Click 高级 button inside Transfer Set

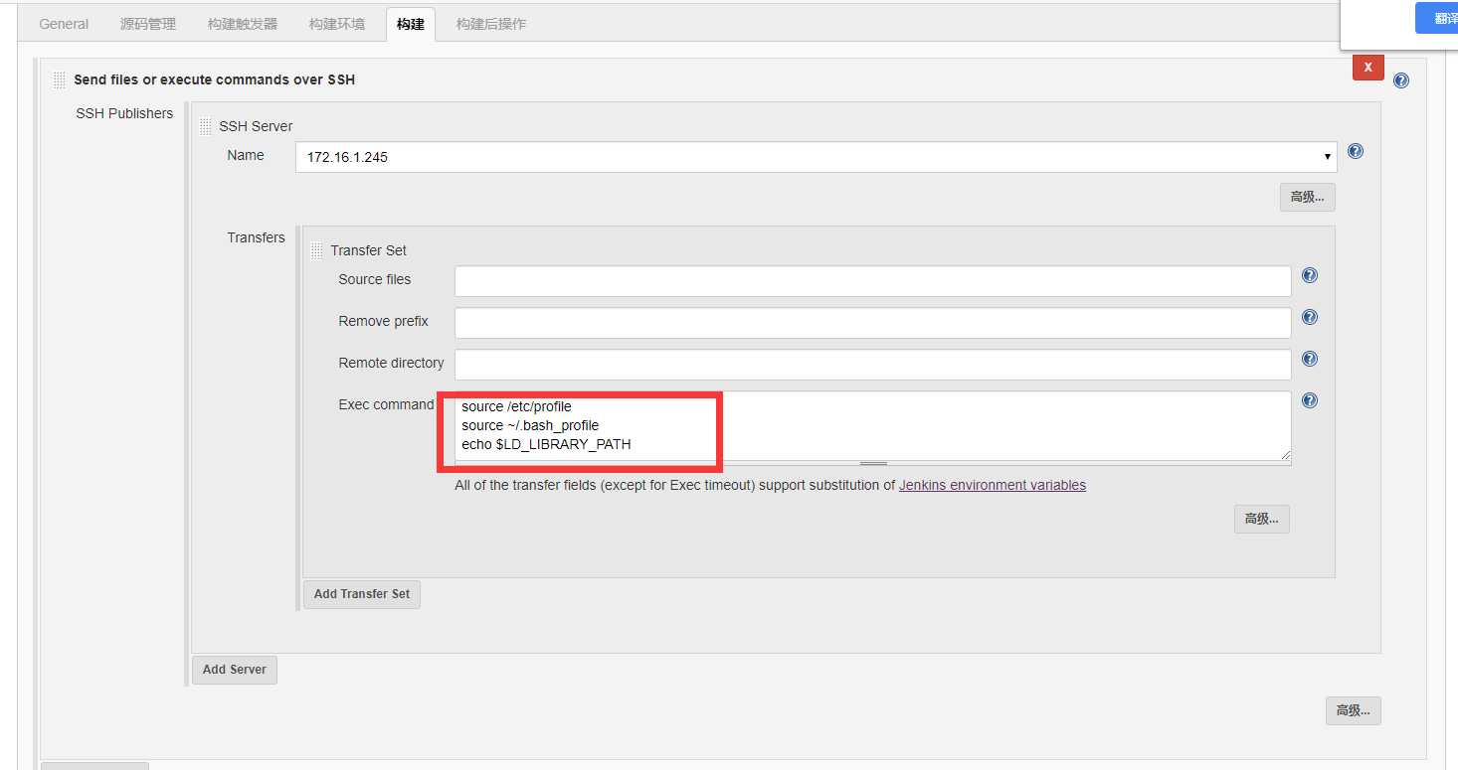(1261, 519)
